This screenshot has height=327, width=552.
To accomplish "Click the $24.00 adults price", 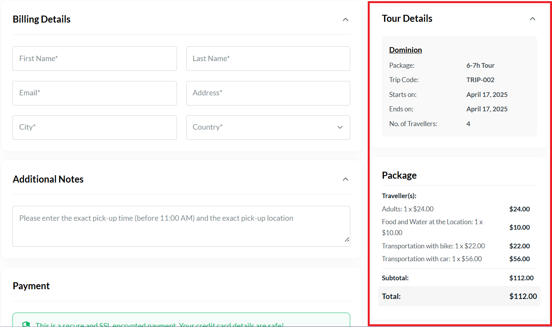I will [519, 209].
